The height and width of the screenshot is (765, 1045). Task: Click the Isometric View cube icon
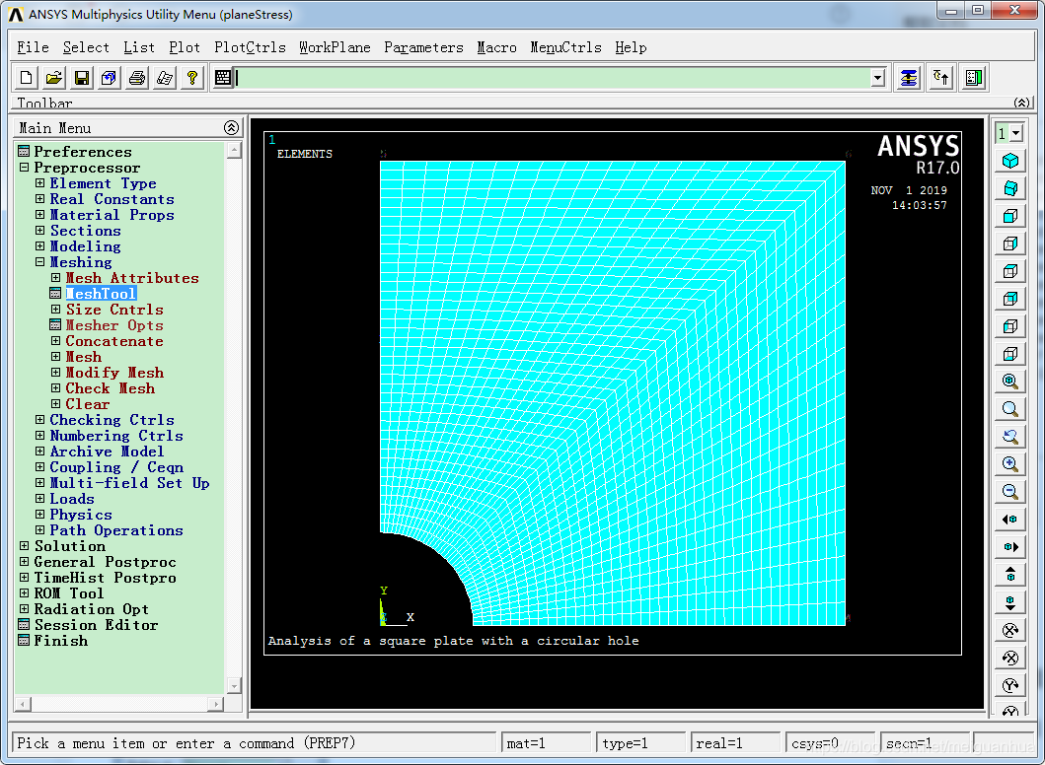coord(1009,161)
